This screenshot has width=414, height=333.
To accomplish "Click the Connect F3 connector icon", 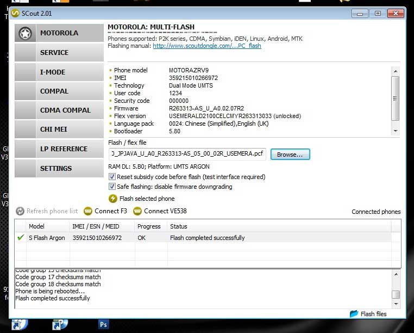I will [x=87, y=211].
